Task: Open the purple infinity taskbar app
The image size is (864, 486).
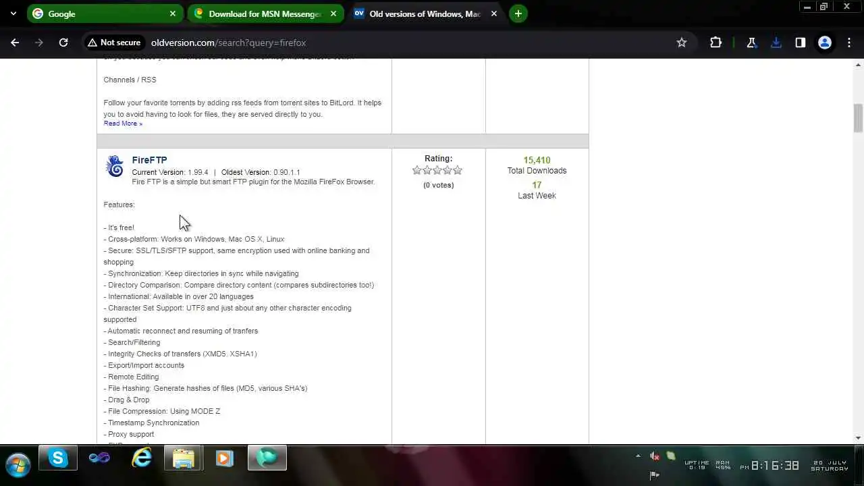Action: pos(99,458)
